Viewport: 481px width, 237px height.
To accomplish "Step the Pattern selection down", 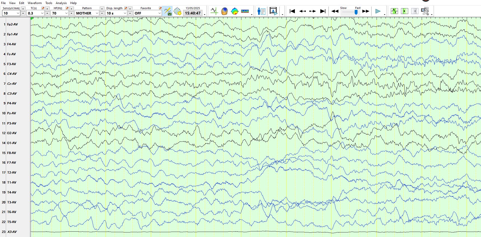I will (x=102, y=13).
